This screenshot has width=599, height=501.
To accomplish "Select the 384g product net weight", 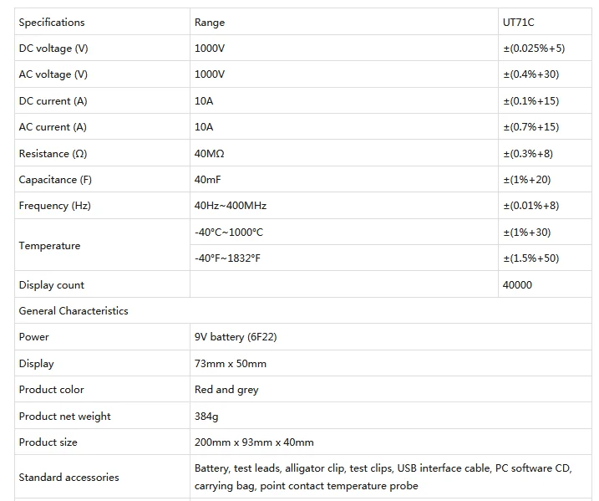I will click(206, 416).
